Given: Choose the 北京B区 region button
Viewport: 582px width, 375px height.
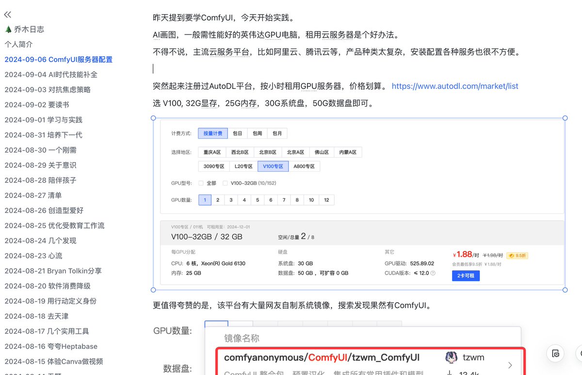Looking at the screenshot, I should tap(267, 152).
